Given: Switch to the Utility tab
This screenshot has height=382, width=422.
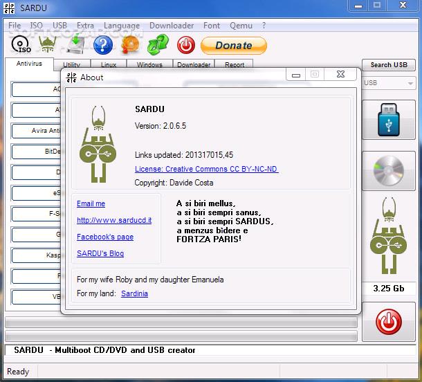Looking at the screenshot, I should [72, 65].
